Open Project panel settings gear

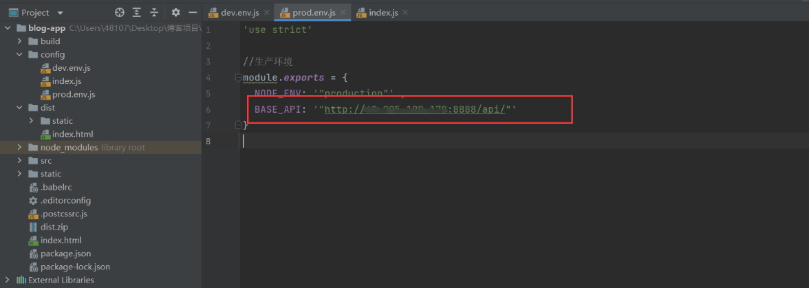pos(176,12)
